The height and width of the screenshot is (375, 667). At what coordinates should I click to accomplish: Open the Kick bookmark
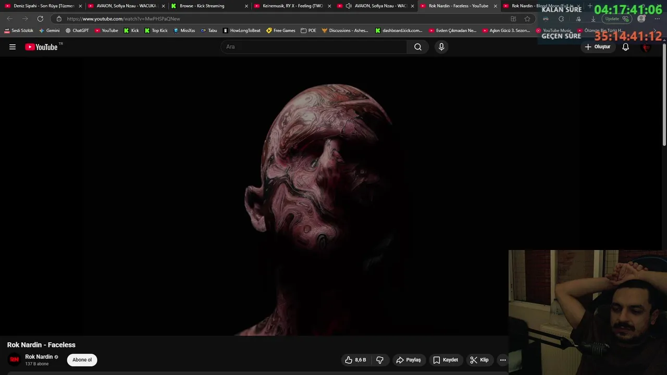pos(131,31)
